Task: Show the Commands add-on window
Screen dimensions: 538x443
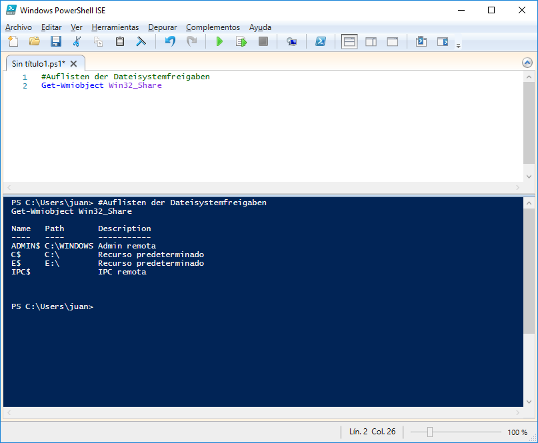Action: (x=421, y=41)
